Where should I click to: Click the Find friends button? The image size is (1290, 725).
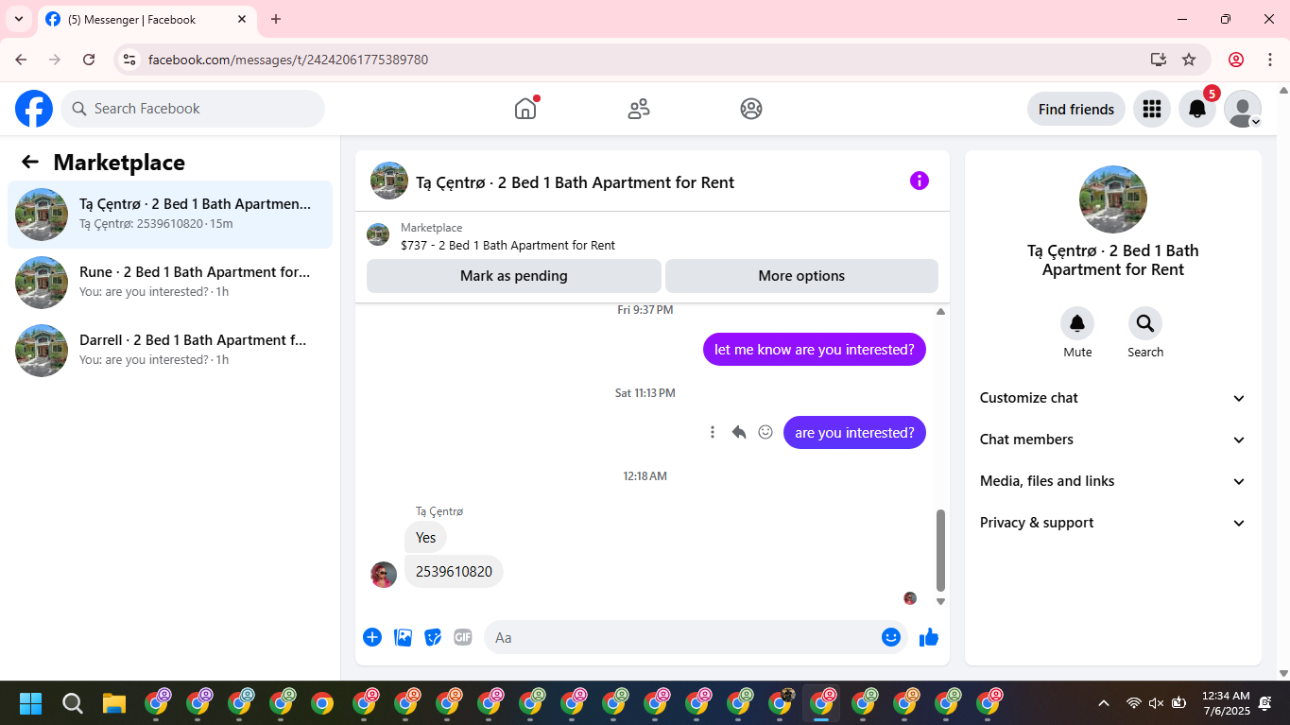1076,109
